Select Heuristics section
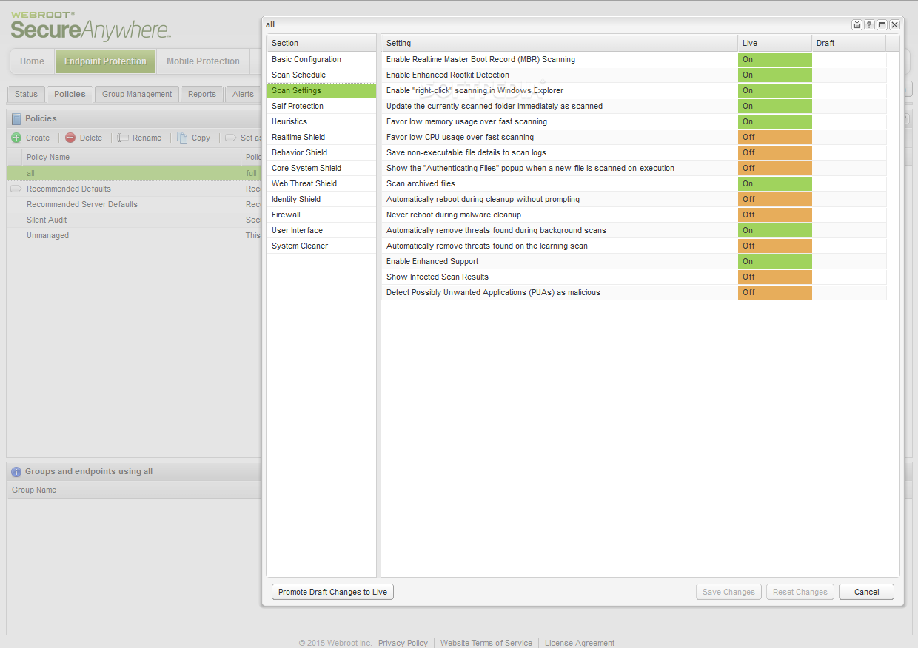918x648 pixels. click(321, 121)
